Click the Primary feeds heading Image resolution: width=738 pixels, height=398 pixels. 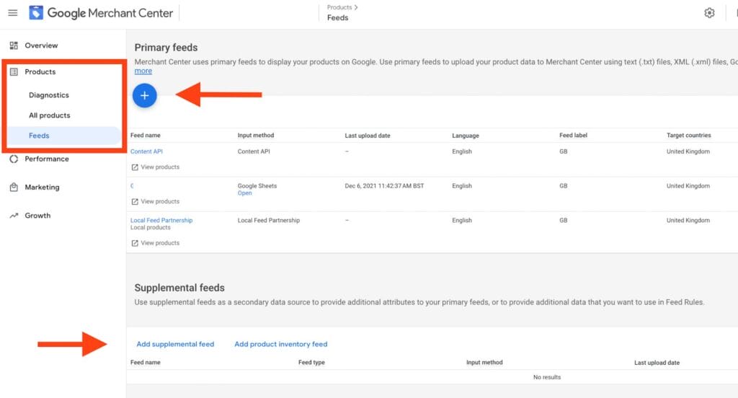pos(166,48)
